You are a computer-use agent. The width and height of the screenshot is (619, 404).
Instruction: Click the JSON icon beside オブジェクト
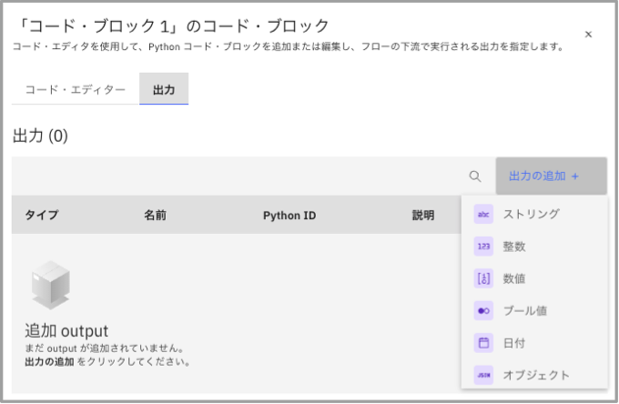[483, 375]
